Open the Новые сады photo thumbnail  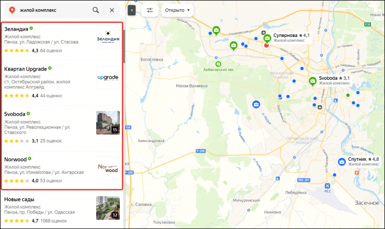[108, 207]
